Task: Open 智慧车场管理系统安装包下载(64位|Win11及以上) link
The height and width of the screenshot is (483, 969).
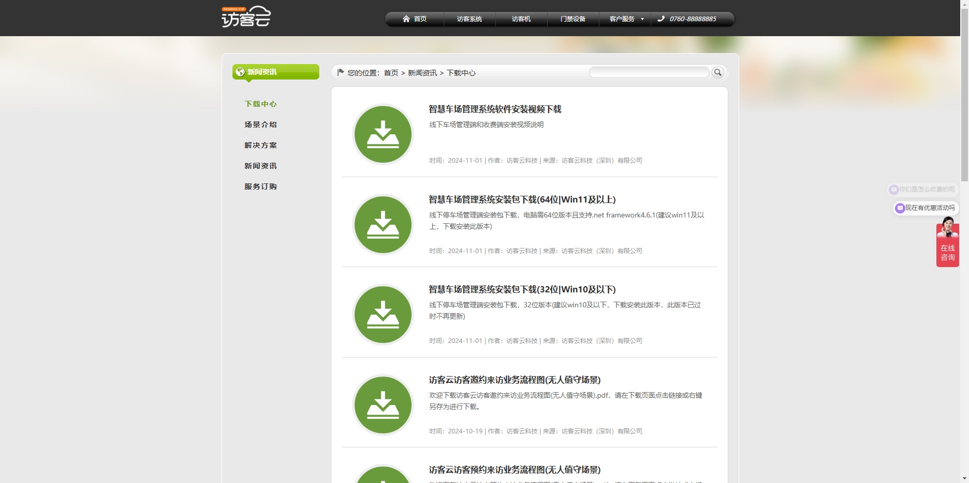Action: (x=522, y=199)
